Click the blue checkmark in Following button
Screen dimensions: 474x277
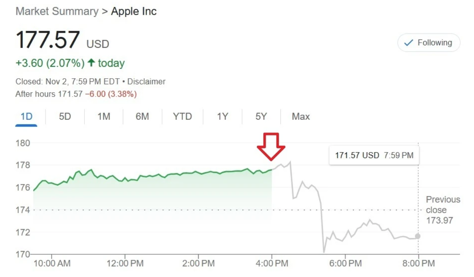pos(408,43)
